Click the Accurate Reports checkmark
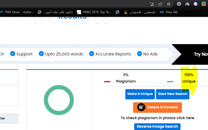 [x=92, y=54]
